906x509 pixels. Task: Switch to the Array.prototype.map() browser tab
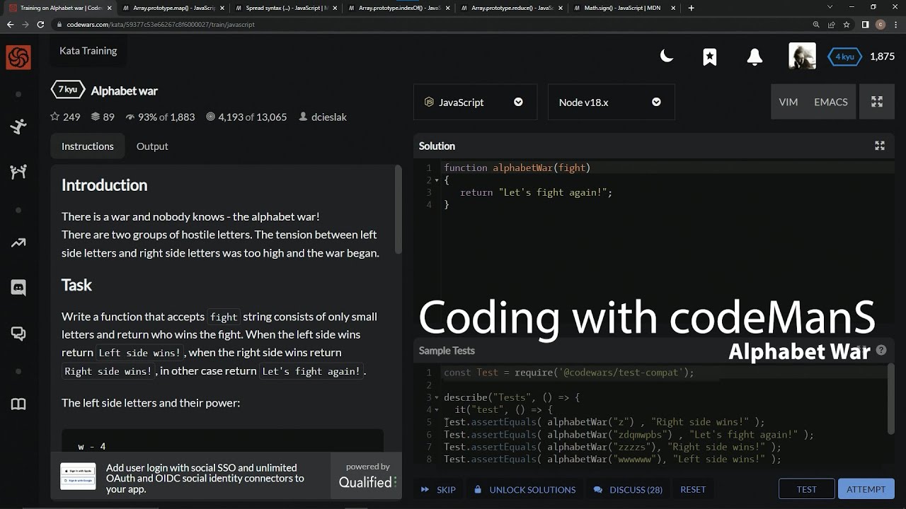click(173, 8)
